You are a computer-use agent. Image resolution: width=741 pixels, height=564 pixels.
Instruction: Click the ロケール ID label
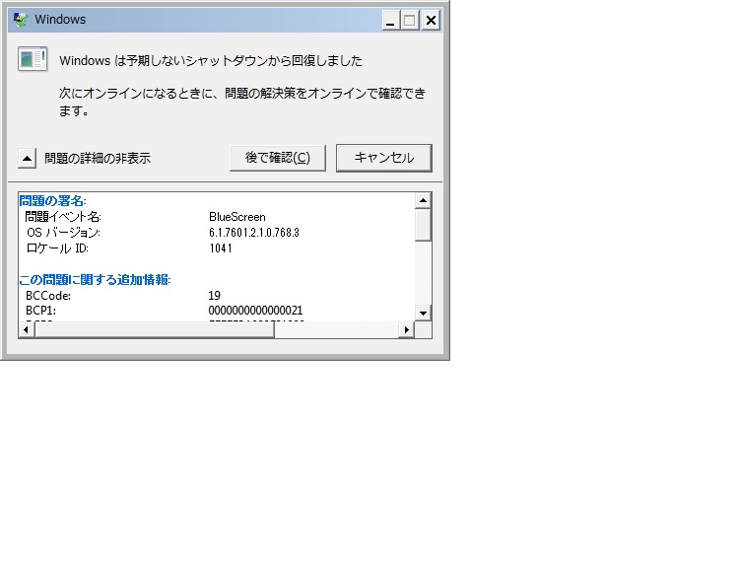(57, 248)
